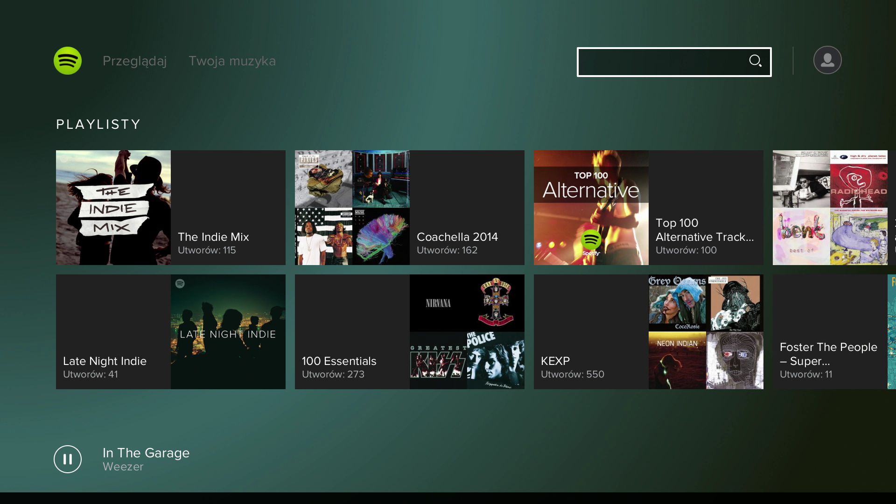Click the search magnifier icon
The image size is (896, 504).
coord(755,61)
